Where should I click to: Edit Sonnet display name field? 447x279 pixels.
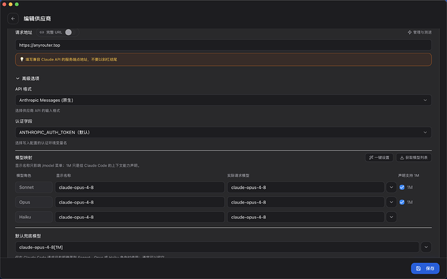pyautogui.click(x=140, y=187)
